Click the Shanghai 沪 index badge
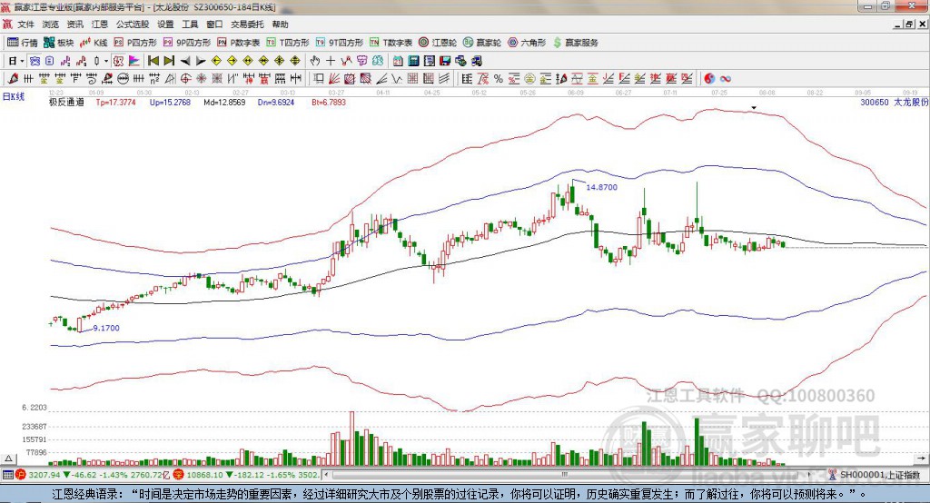Viewport: 930px width, 503px height. point(21,475)
